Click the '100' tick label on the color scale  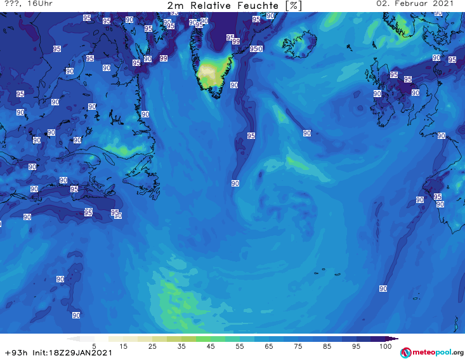pyautogui.click(x=386, y=346)
